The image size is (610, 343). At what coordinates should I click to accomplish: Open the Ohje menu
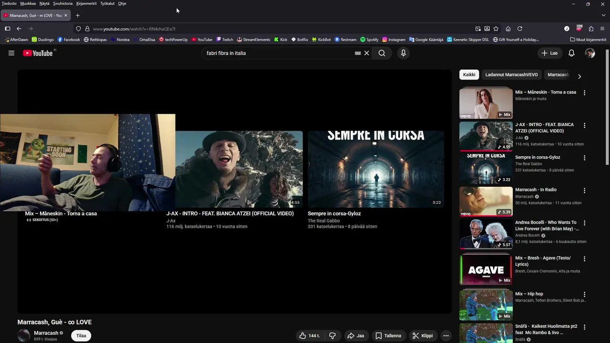pos(122,3)
